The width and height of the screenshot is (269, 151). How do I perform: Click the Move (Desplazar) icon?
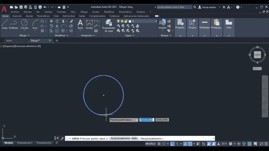click(51, 21)
